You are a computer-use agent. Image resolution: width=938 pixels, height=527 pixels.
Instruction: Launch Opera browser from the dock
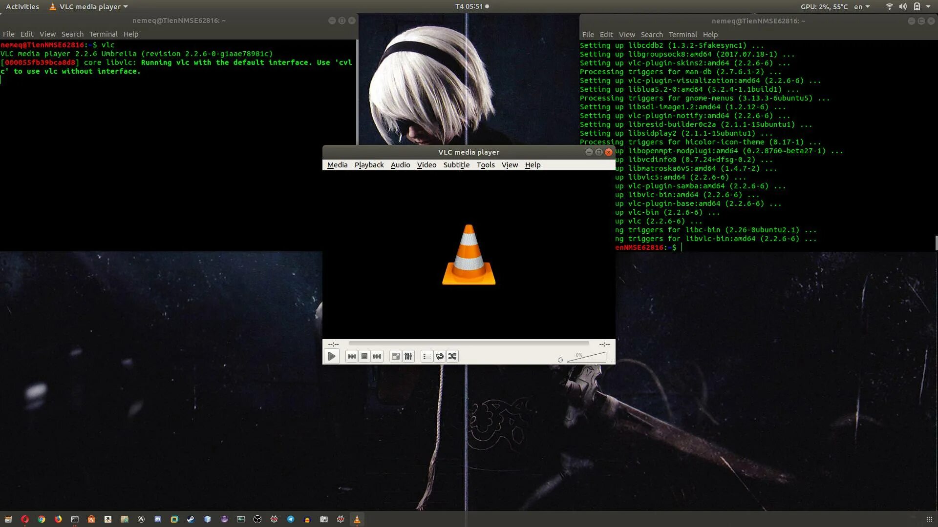pos(25,519)
